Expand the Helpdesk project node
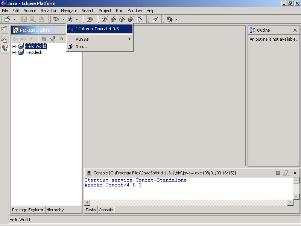301x226 pixels. pyautogui.click(x=14, y=52)
